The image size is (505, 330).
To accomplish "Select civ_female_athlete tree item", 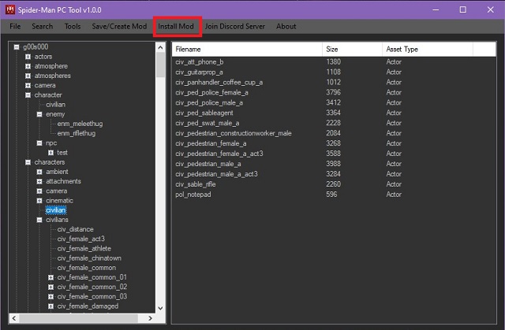I will pos(84,249).
